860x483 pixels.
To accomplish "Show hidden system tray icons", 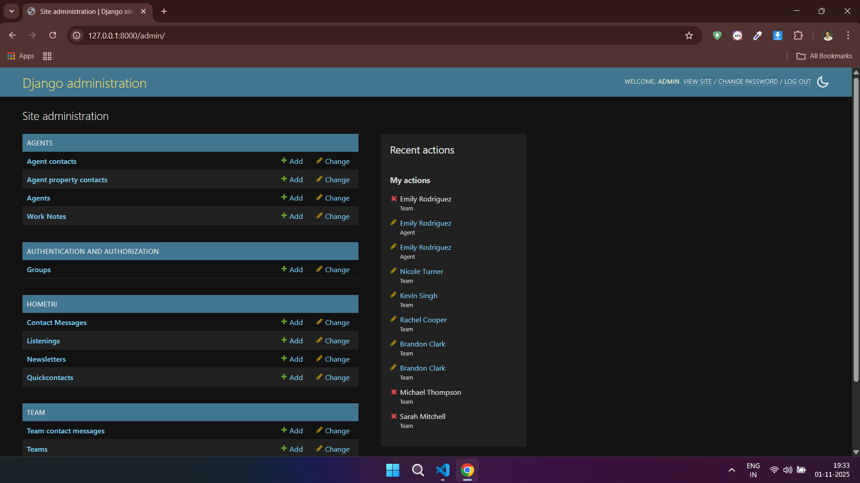I will click(731, 470).
